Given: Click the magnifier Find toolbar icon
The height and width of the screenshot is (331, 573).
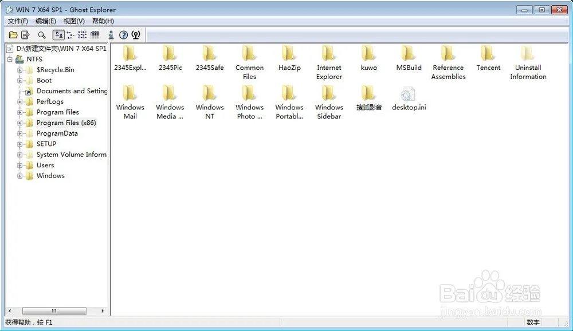Looking at the screenshot, I should tap(42, 35).
